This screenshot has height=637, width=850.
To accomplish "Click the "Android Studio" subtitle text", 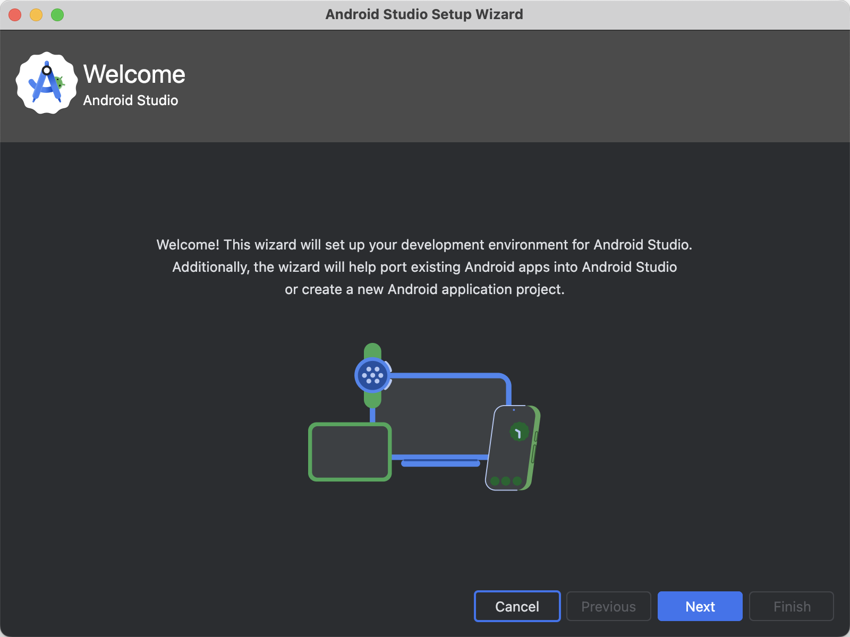I will click(x=131, y=100).
